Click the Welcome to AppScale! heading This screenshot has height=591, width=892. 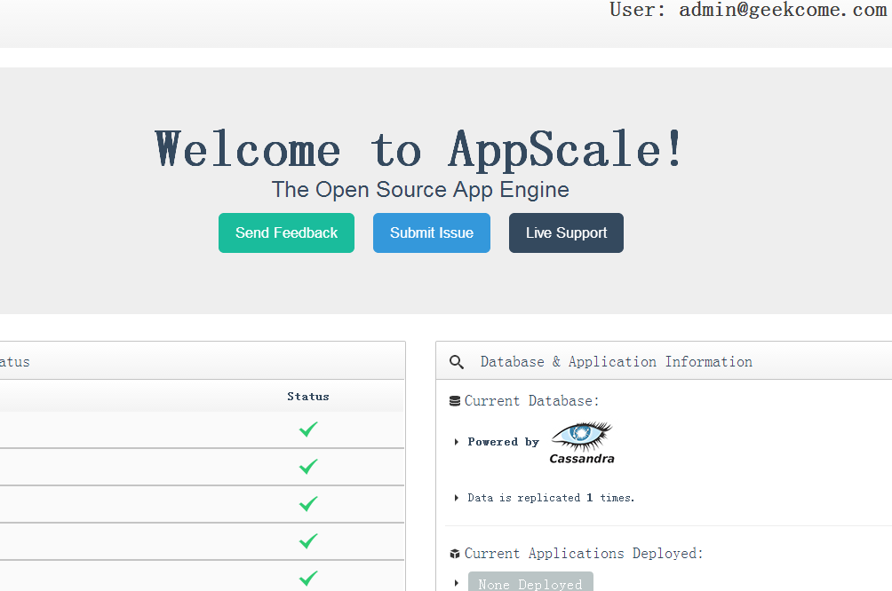pos(418,149)
